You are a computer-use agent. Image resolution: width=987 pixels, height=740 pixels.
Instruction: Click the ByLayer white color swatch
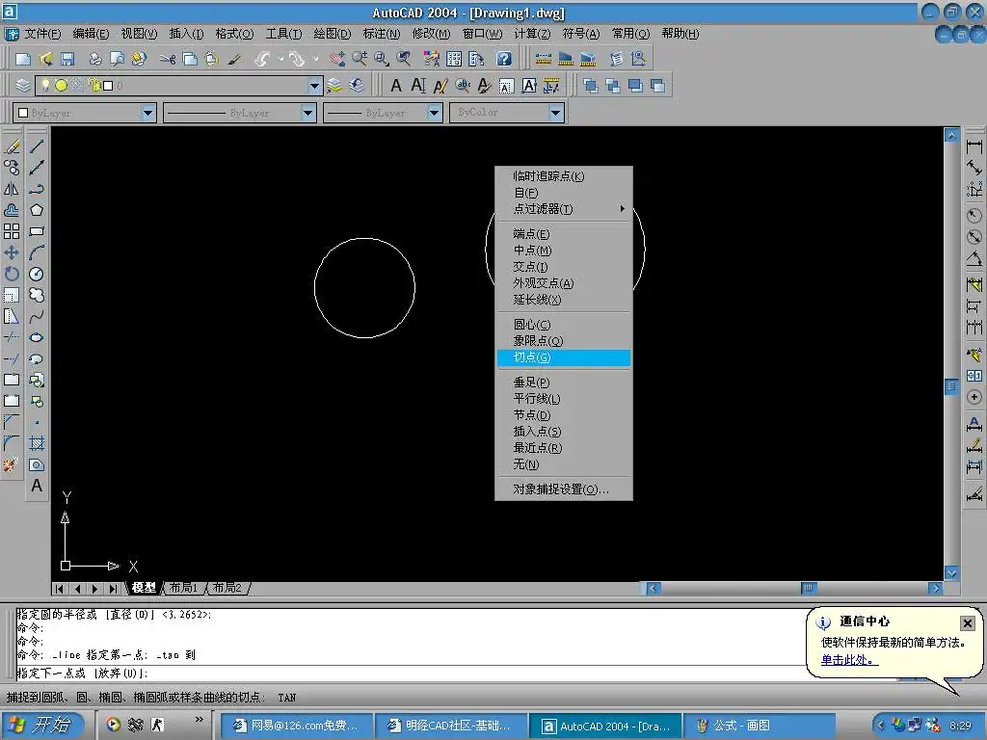23,114
